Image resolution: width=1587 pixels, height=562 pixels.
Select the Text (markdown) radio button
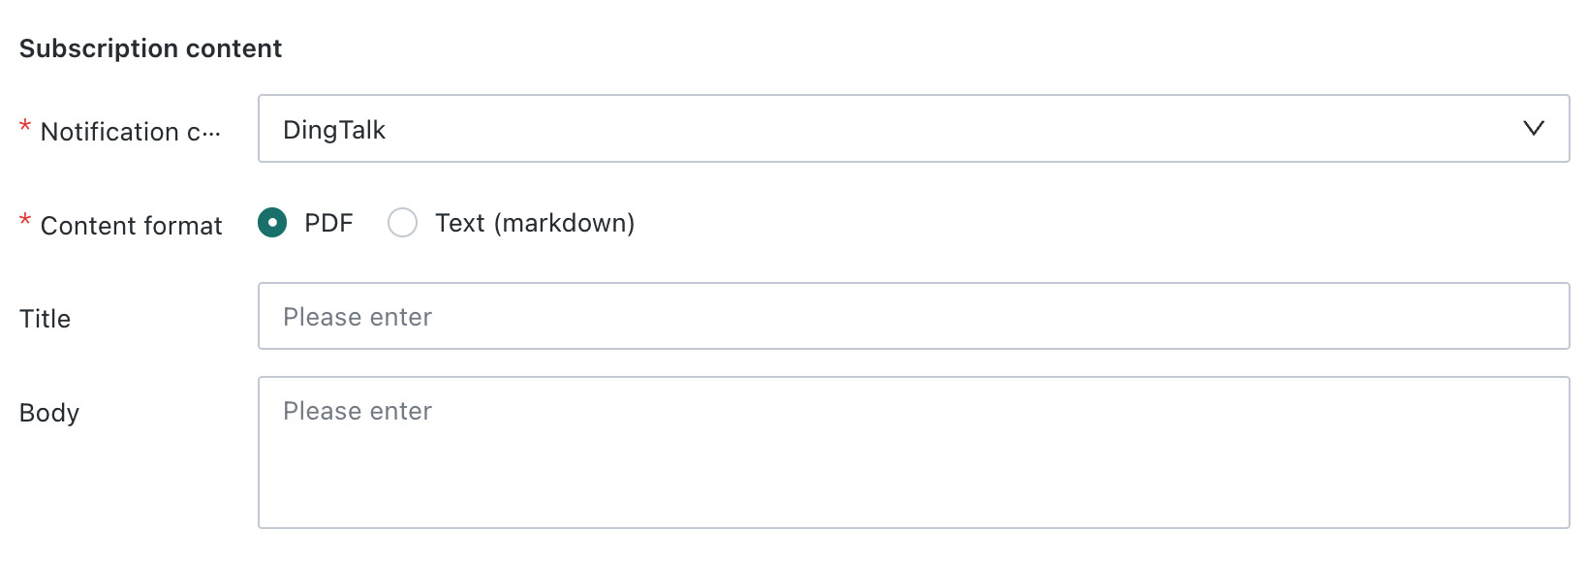(x=402, y=223)
